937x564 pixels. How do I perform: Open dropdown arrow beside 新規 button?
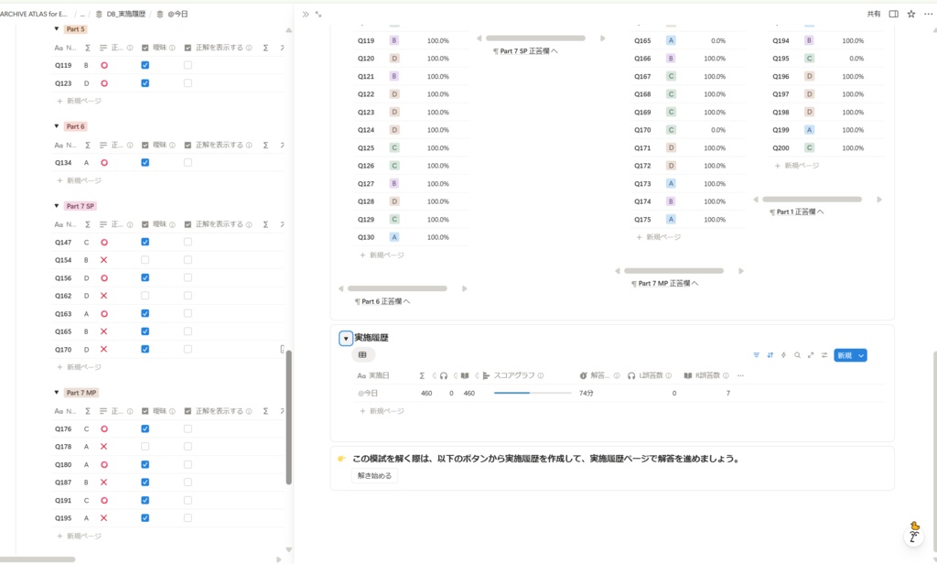861,355
